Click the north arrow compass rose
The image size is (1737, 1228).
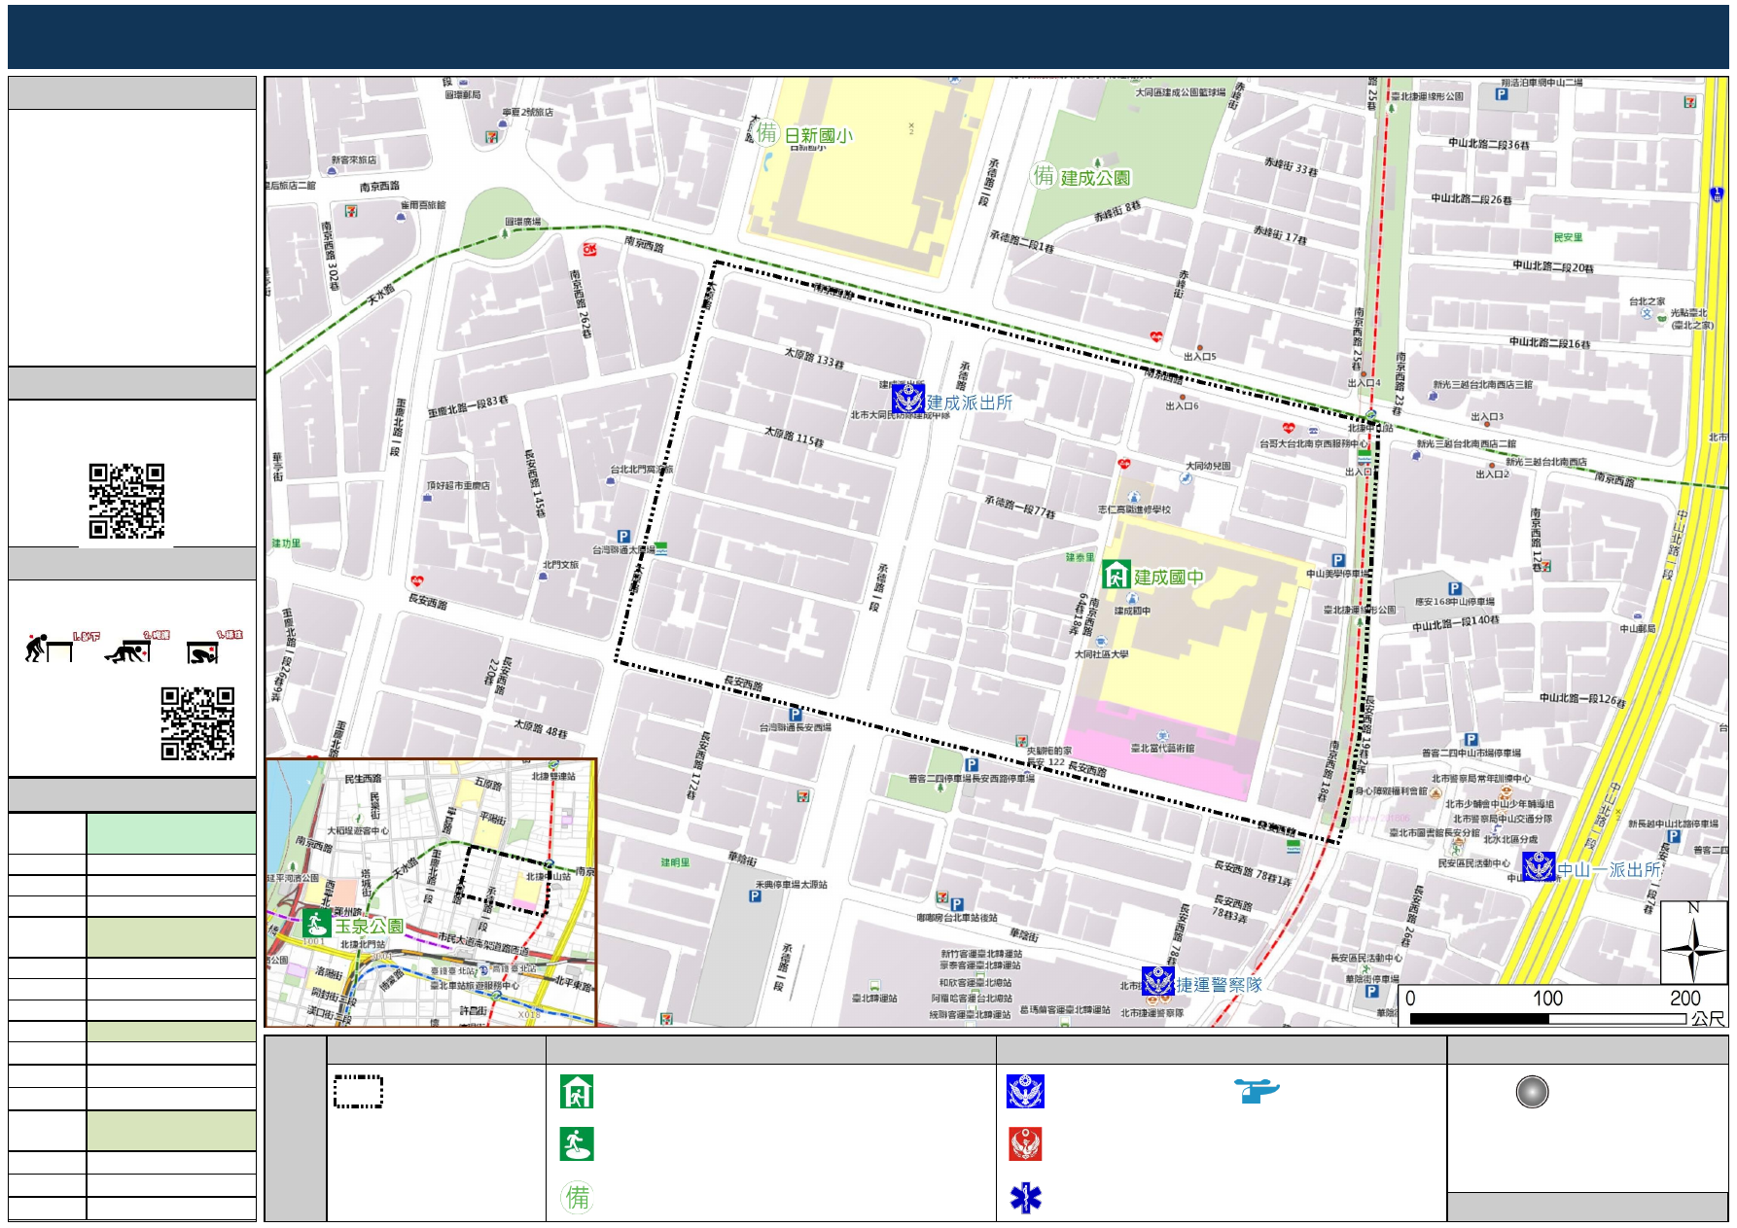coord(1693,944)
